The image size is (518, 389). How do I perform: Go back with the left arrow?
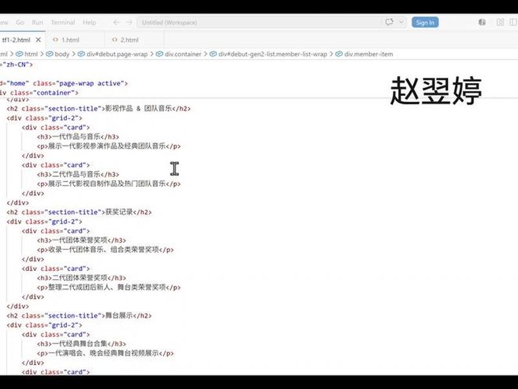tap(116, 23)
